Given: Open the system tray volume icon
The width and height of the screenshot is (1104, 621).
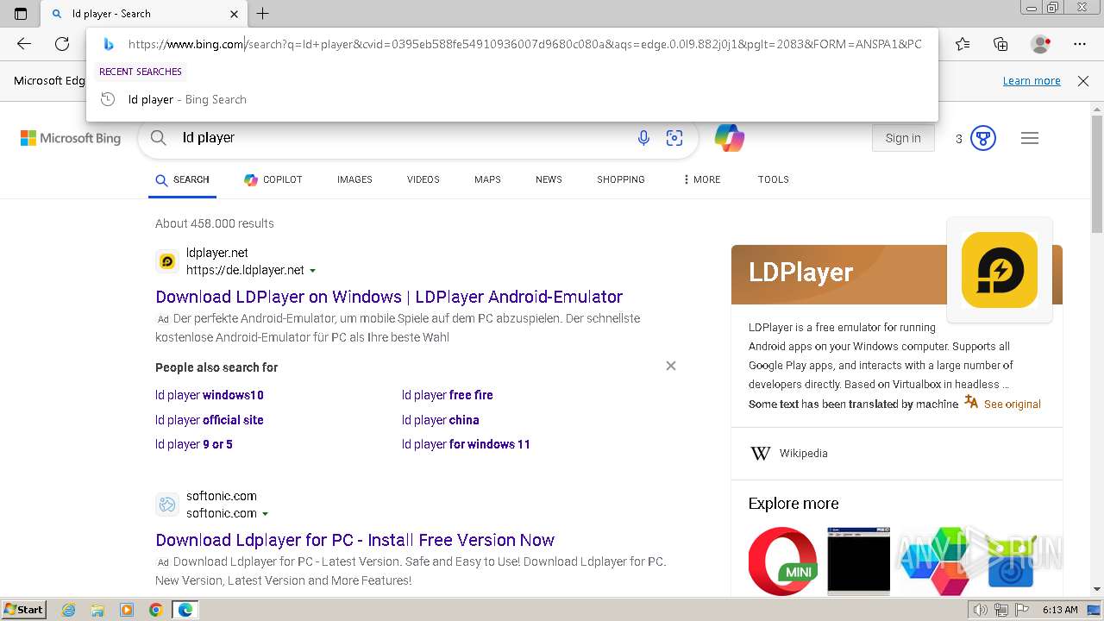Looking at the screenshot, I should point(982,610).
